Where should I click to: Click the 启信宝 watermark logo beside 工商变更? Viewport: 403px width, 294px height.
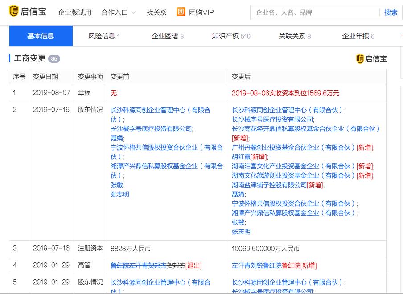tap(371, 59)
